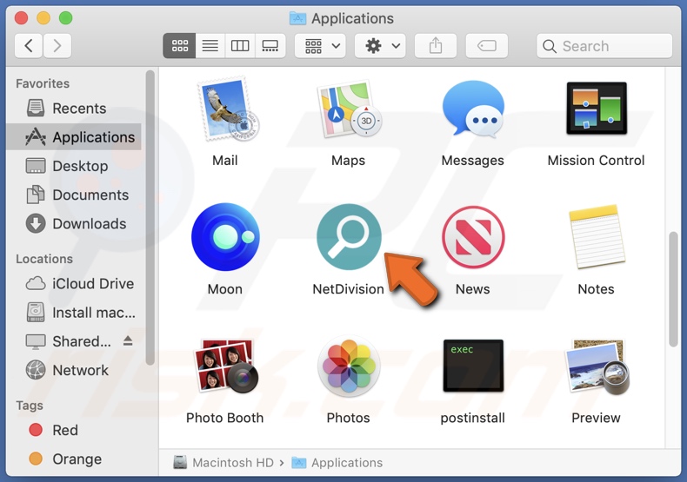This screenshot has height=482, width=687.
Task: Open the Mission Control icon
Action: [x=597, y=108]
